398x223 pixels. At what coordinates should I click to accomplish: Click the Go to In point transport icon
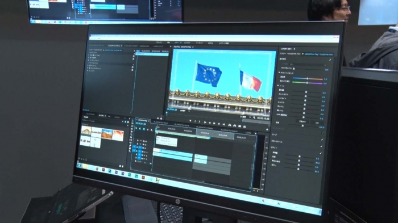[x=205, y=123]
